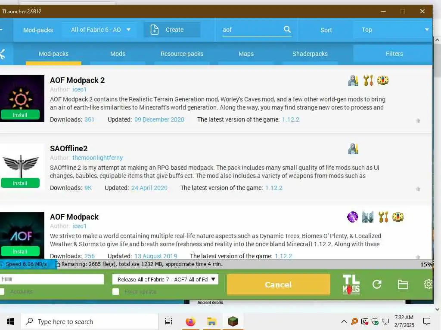Click the account name field containing hiiiiii
The image size is (441, 330).
coord(52,279)
